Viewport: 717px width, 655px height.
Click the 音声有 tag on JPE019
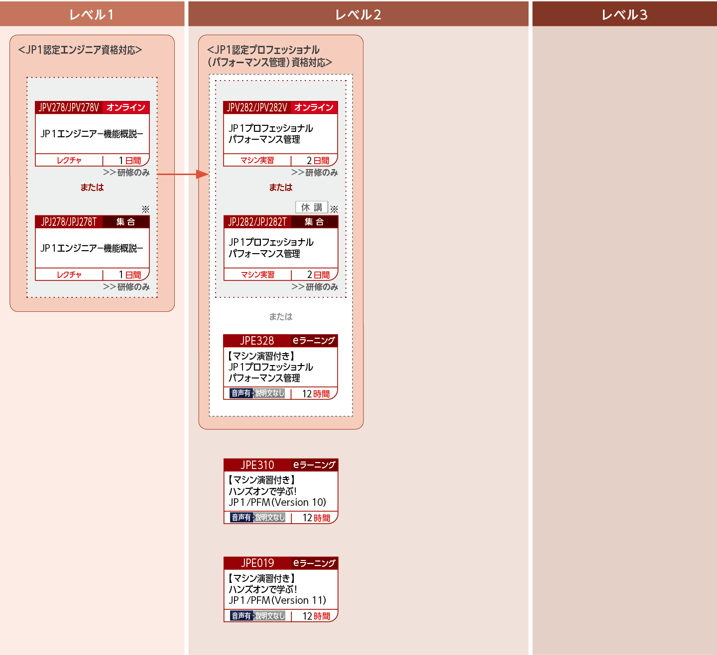coord(241,616)
